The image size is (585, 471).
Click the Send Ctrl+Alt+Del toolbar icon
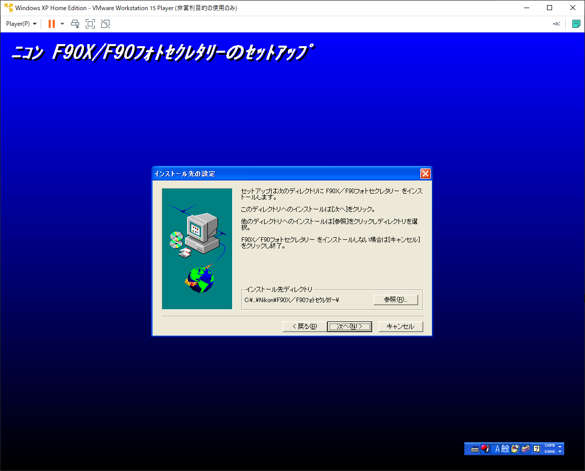[75, 24]
